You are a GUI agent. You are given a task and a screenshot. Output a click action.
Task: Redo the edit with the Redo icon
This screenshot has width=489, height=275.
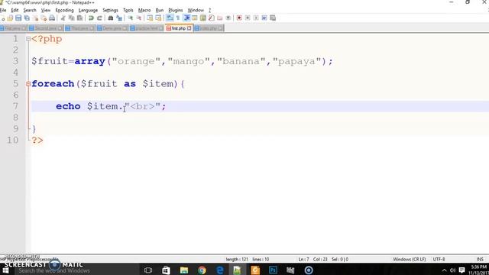point(99,18)
